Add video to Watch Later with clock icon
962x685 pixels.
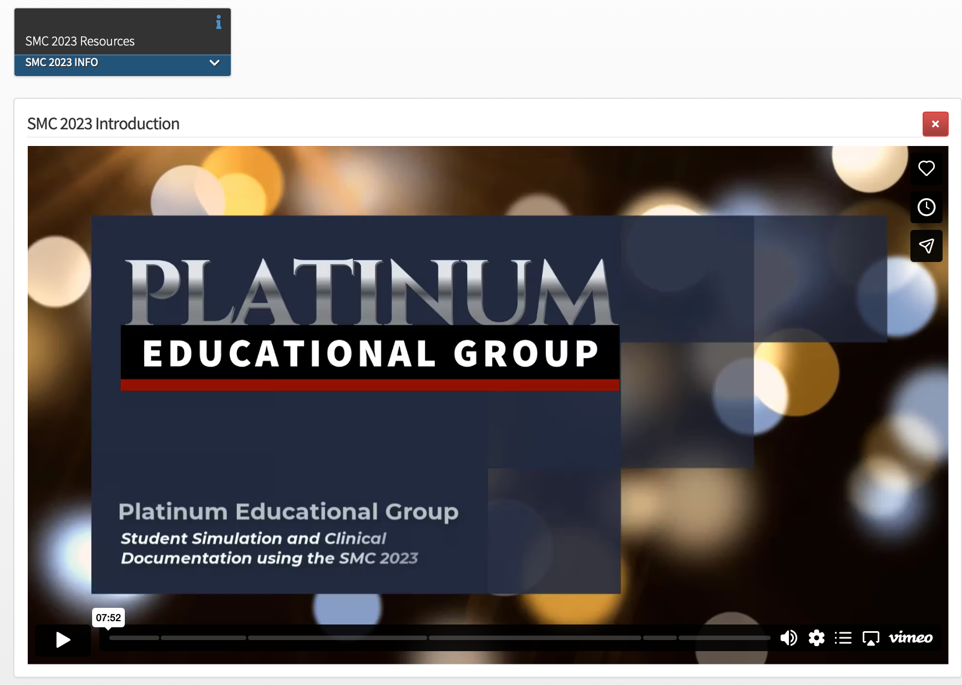pos(926,207)
